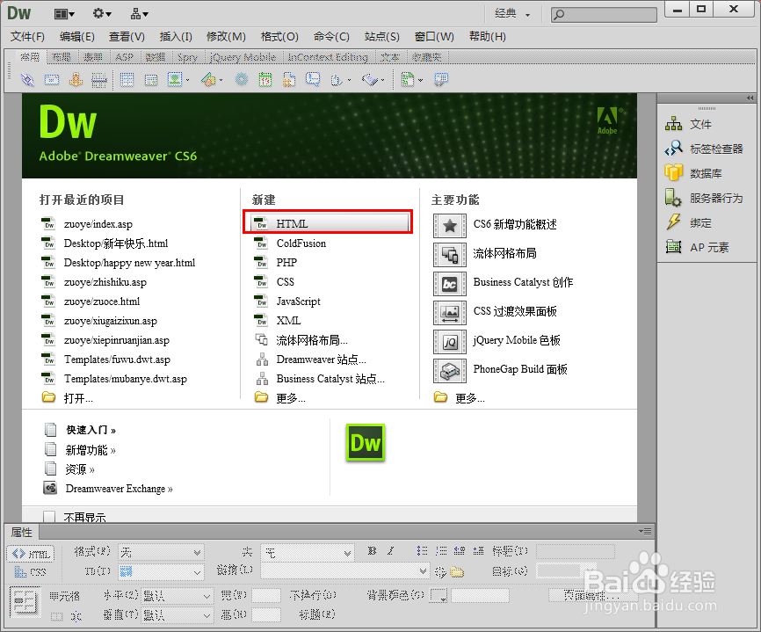Open the 文件(F) menu
The height and width of the screenshot is (632, 761).
coord(27,37)
